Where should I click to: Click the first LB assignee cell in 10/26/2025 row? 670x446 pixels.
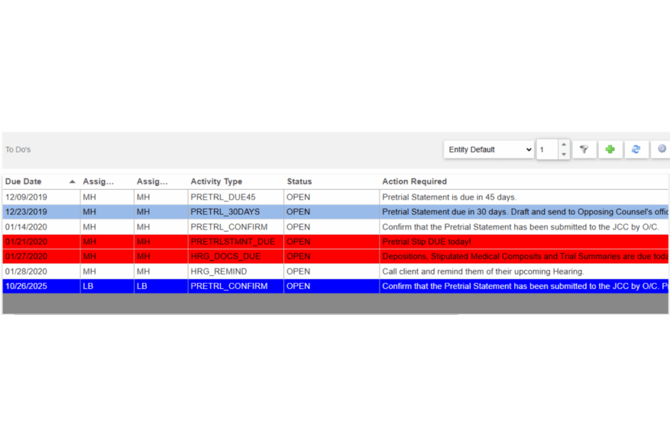click(107, 286)
